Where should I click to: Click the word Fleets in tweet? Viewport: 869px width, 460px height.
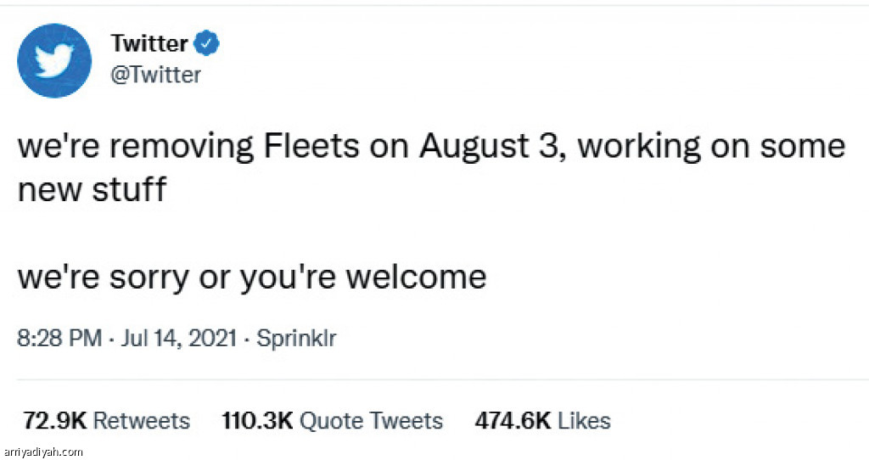310,147
